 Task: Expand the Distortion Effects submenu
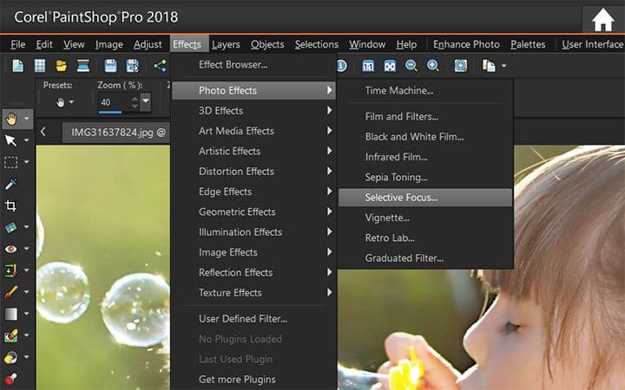point(253,172)
